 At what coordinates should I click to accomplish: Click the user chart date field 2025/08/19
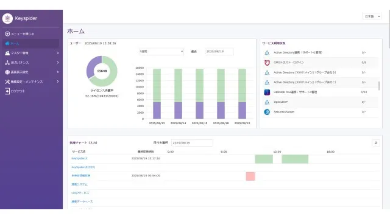point(219,51)
